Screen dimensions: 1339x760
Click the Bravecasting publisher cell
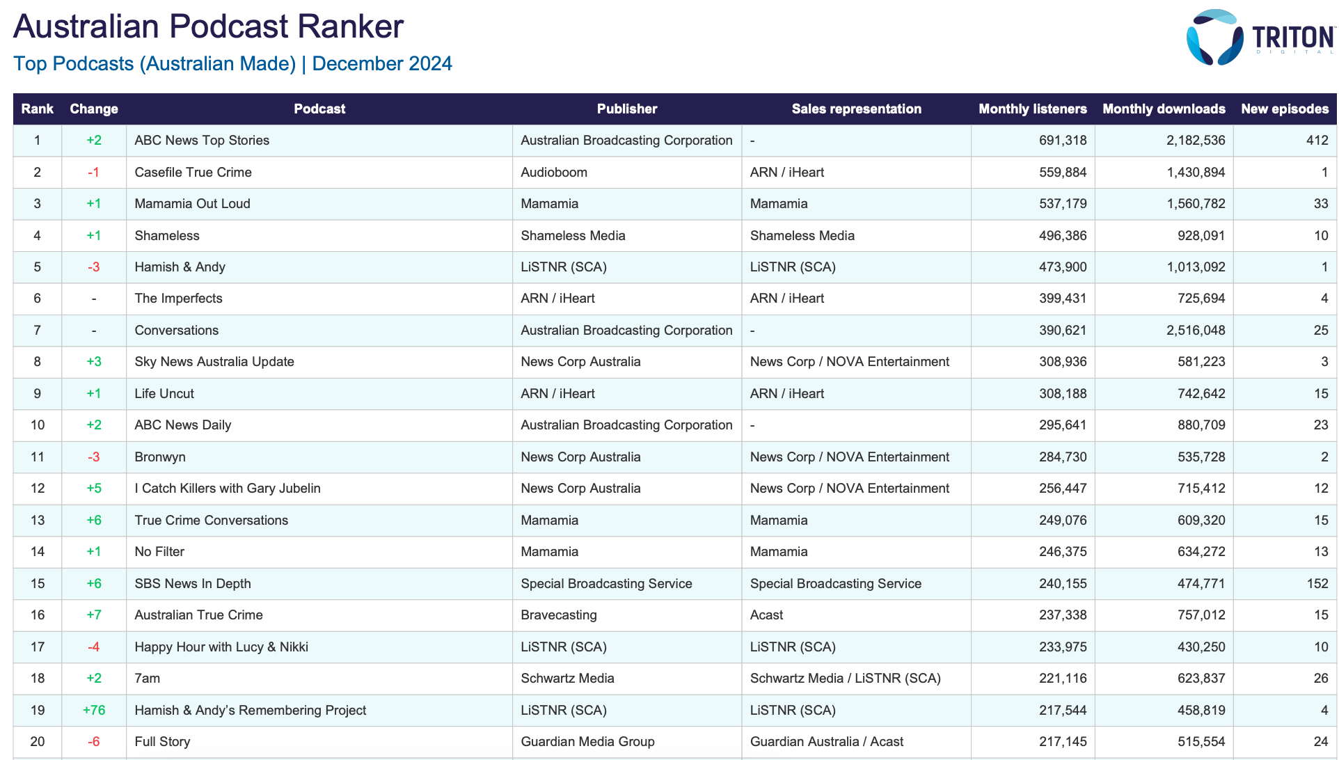point(627,615)
